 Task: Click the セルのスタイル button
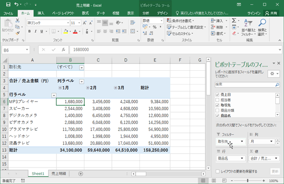coord(180,34)
